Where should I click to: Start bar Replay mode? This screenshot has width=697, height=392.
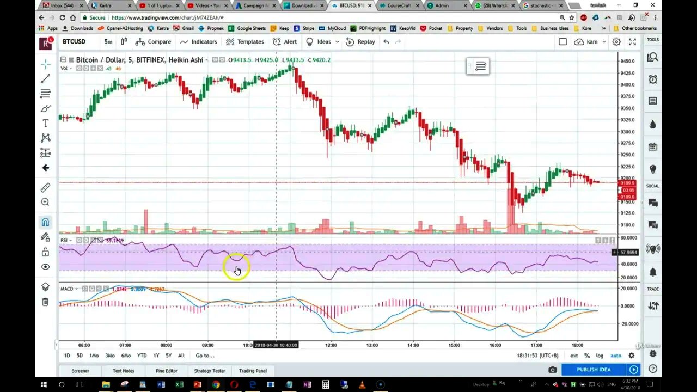(x=360, y=41)
